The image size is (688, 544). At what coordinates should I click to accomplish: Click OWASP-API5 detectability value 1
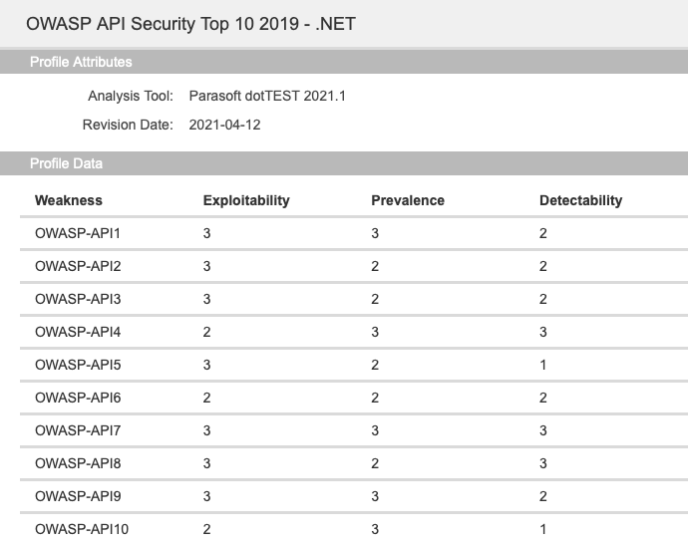[542, 365]
